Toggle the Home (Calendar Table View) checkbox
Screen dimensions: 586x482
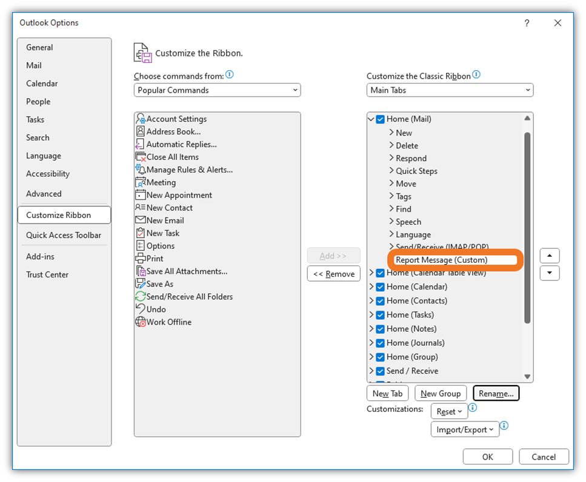pos(380,273)
